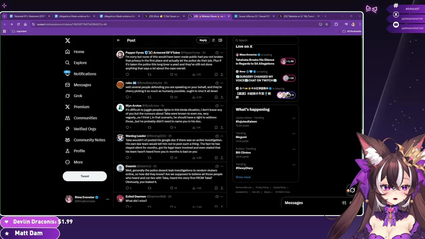Open the X logo home icon
The width and height of the screenshot is (425, 239).
click(67, 40)
